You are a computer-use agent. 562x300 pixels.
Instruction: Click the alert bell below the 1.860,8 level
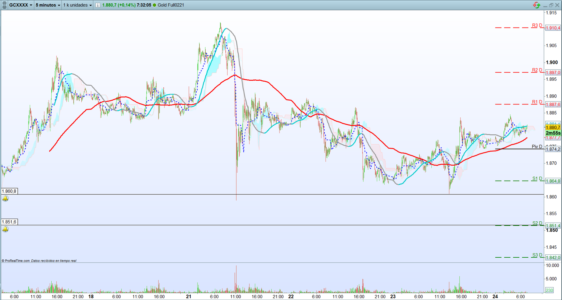pos(5,198)
